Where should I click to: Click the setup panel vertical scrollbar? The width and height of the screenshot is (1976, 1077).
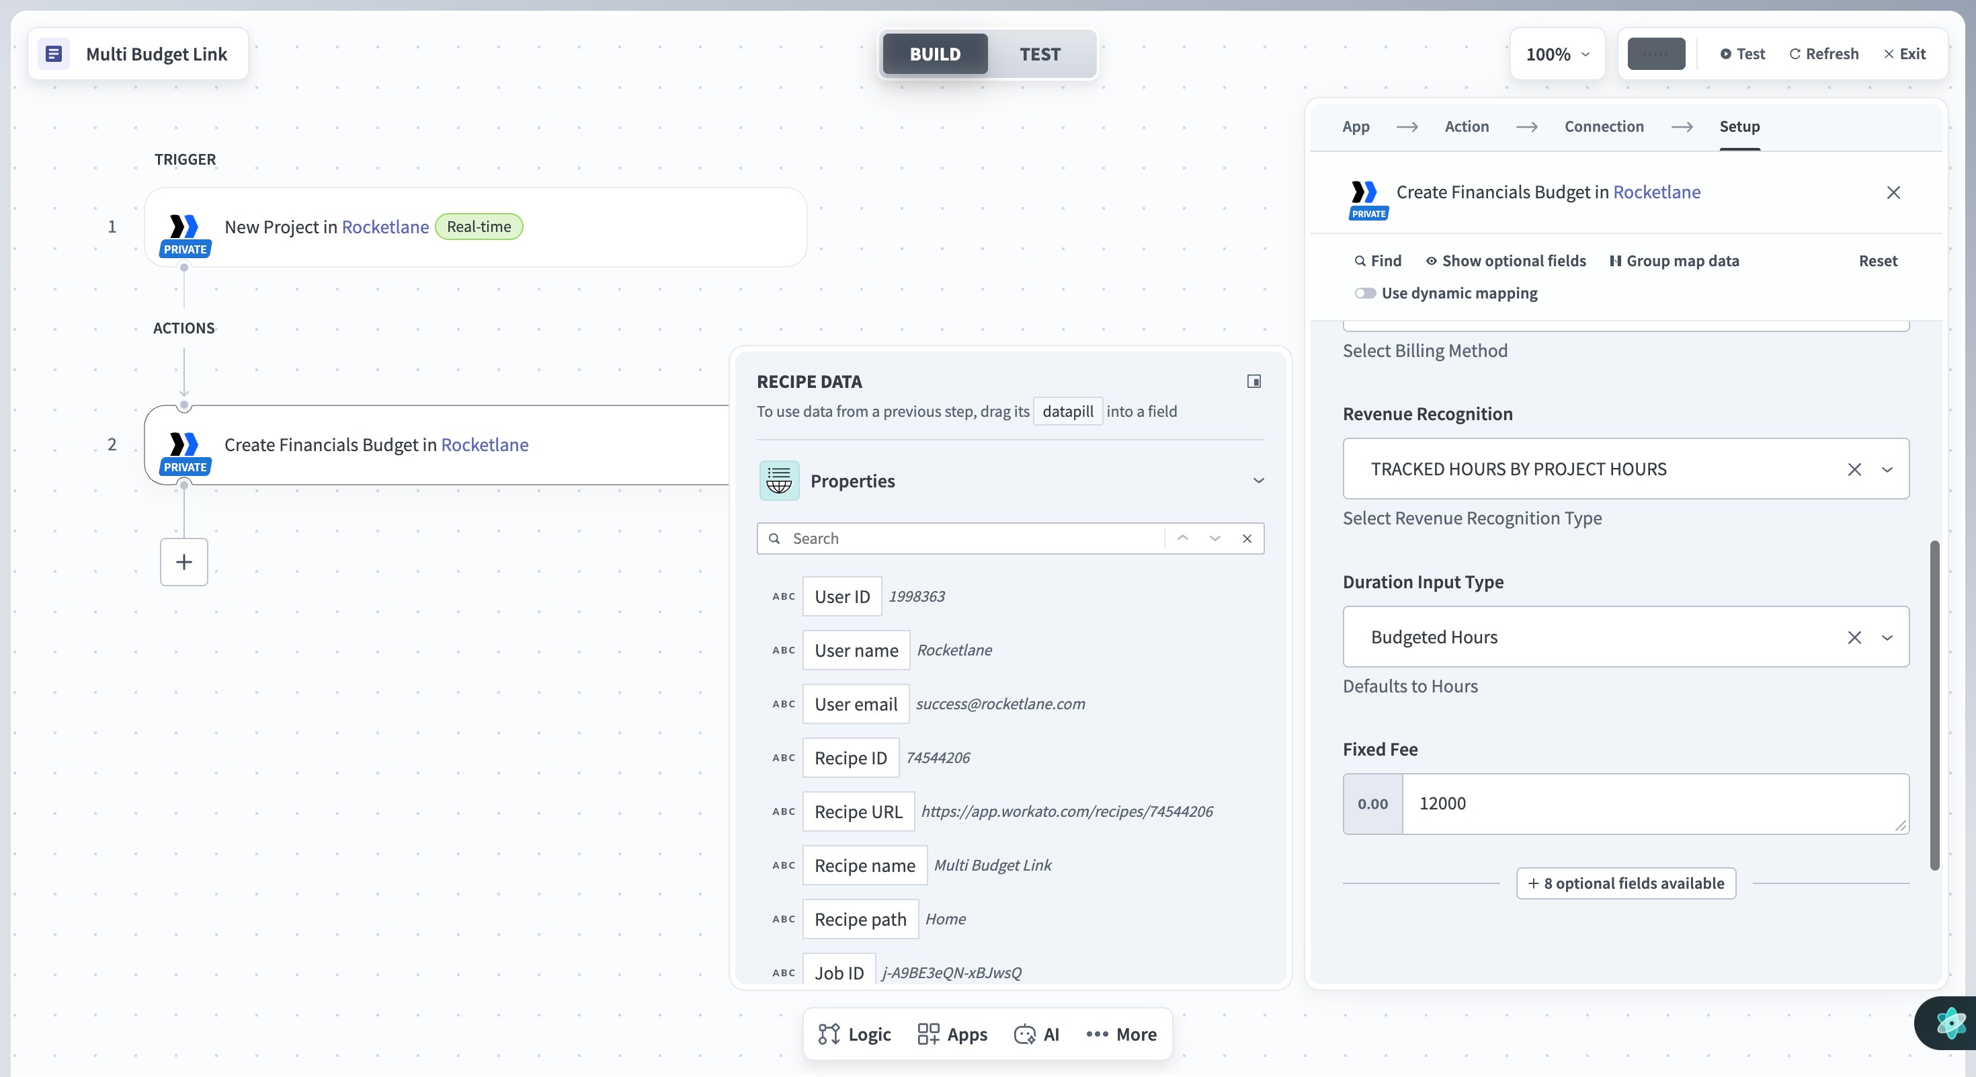[1934, 706]
